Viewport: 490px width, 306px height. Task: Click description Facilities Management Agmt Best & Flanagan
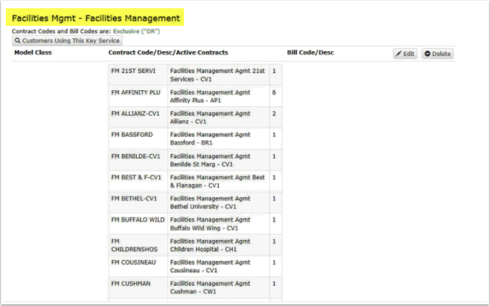click(x=218, y=181)
